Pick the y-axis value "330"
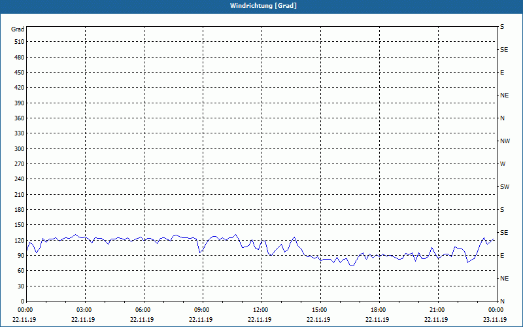This screenshot has height=327, width=523. click(20, 133)
